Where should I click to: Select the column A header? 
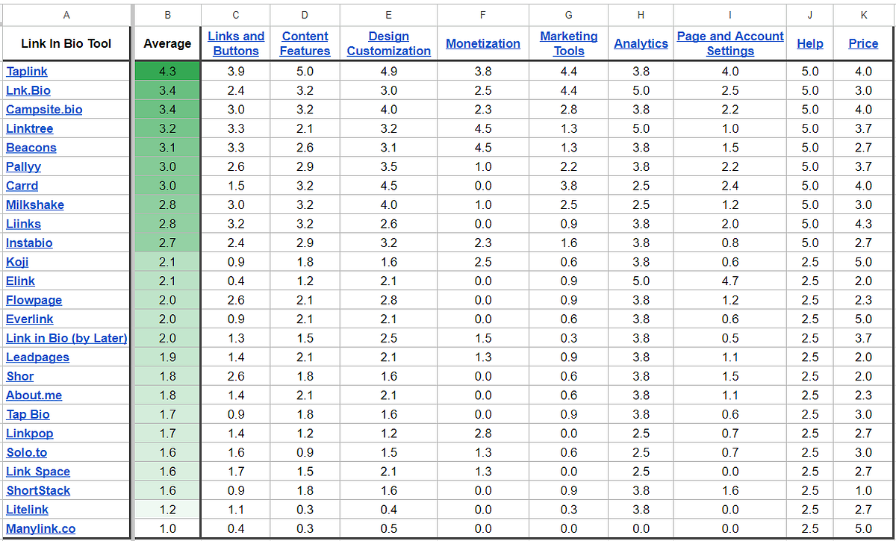(66, 14)
